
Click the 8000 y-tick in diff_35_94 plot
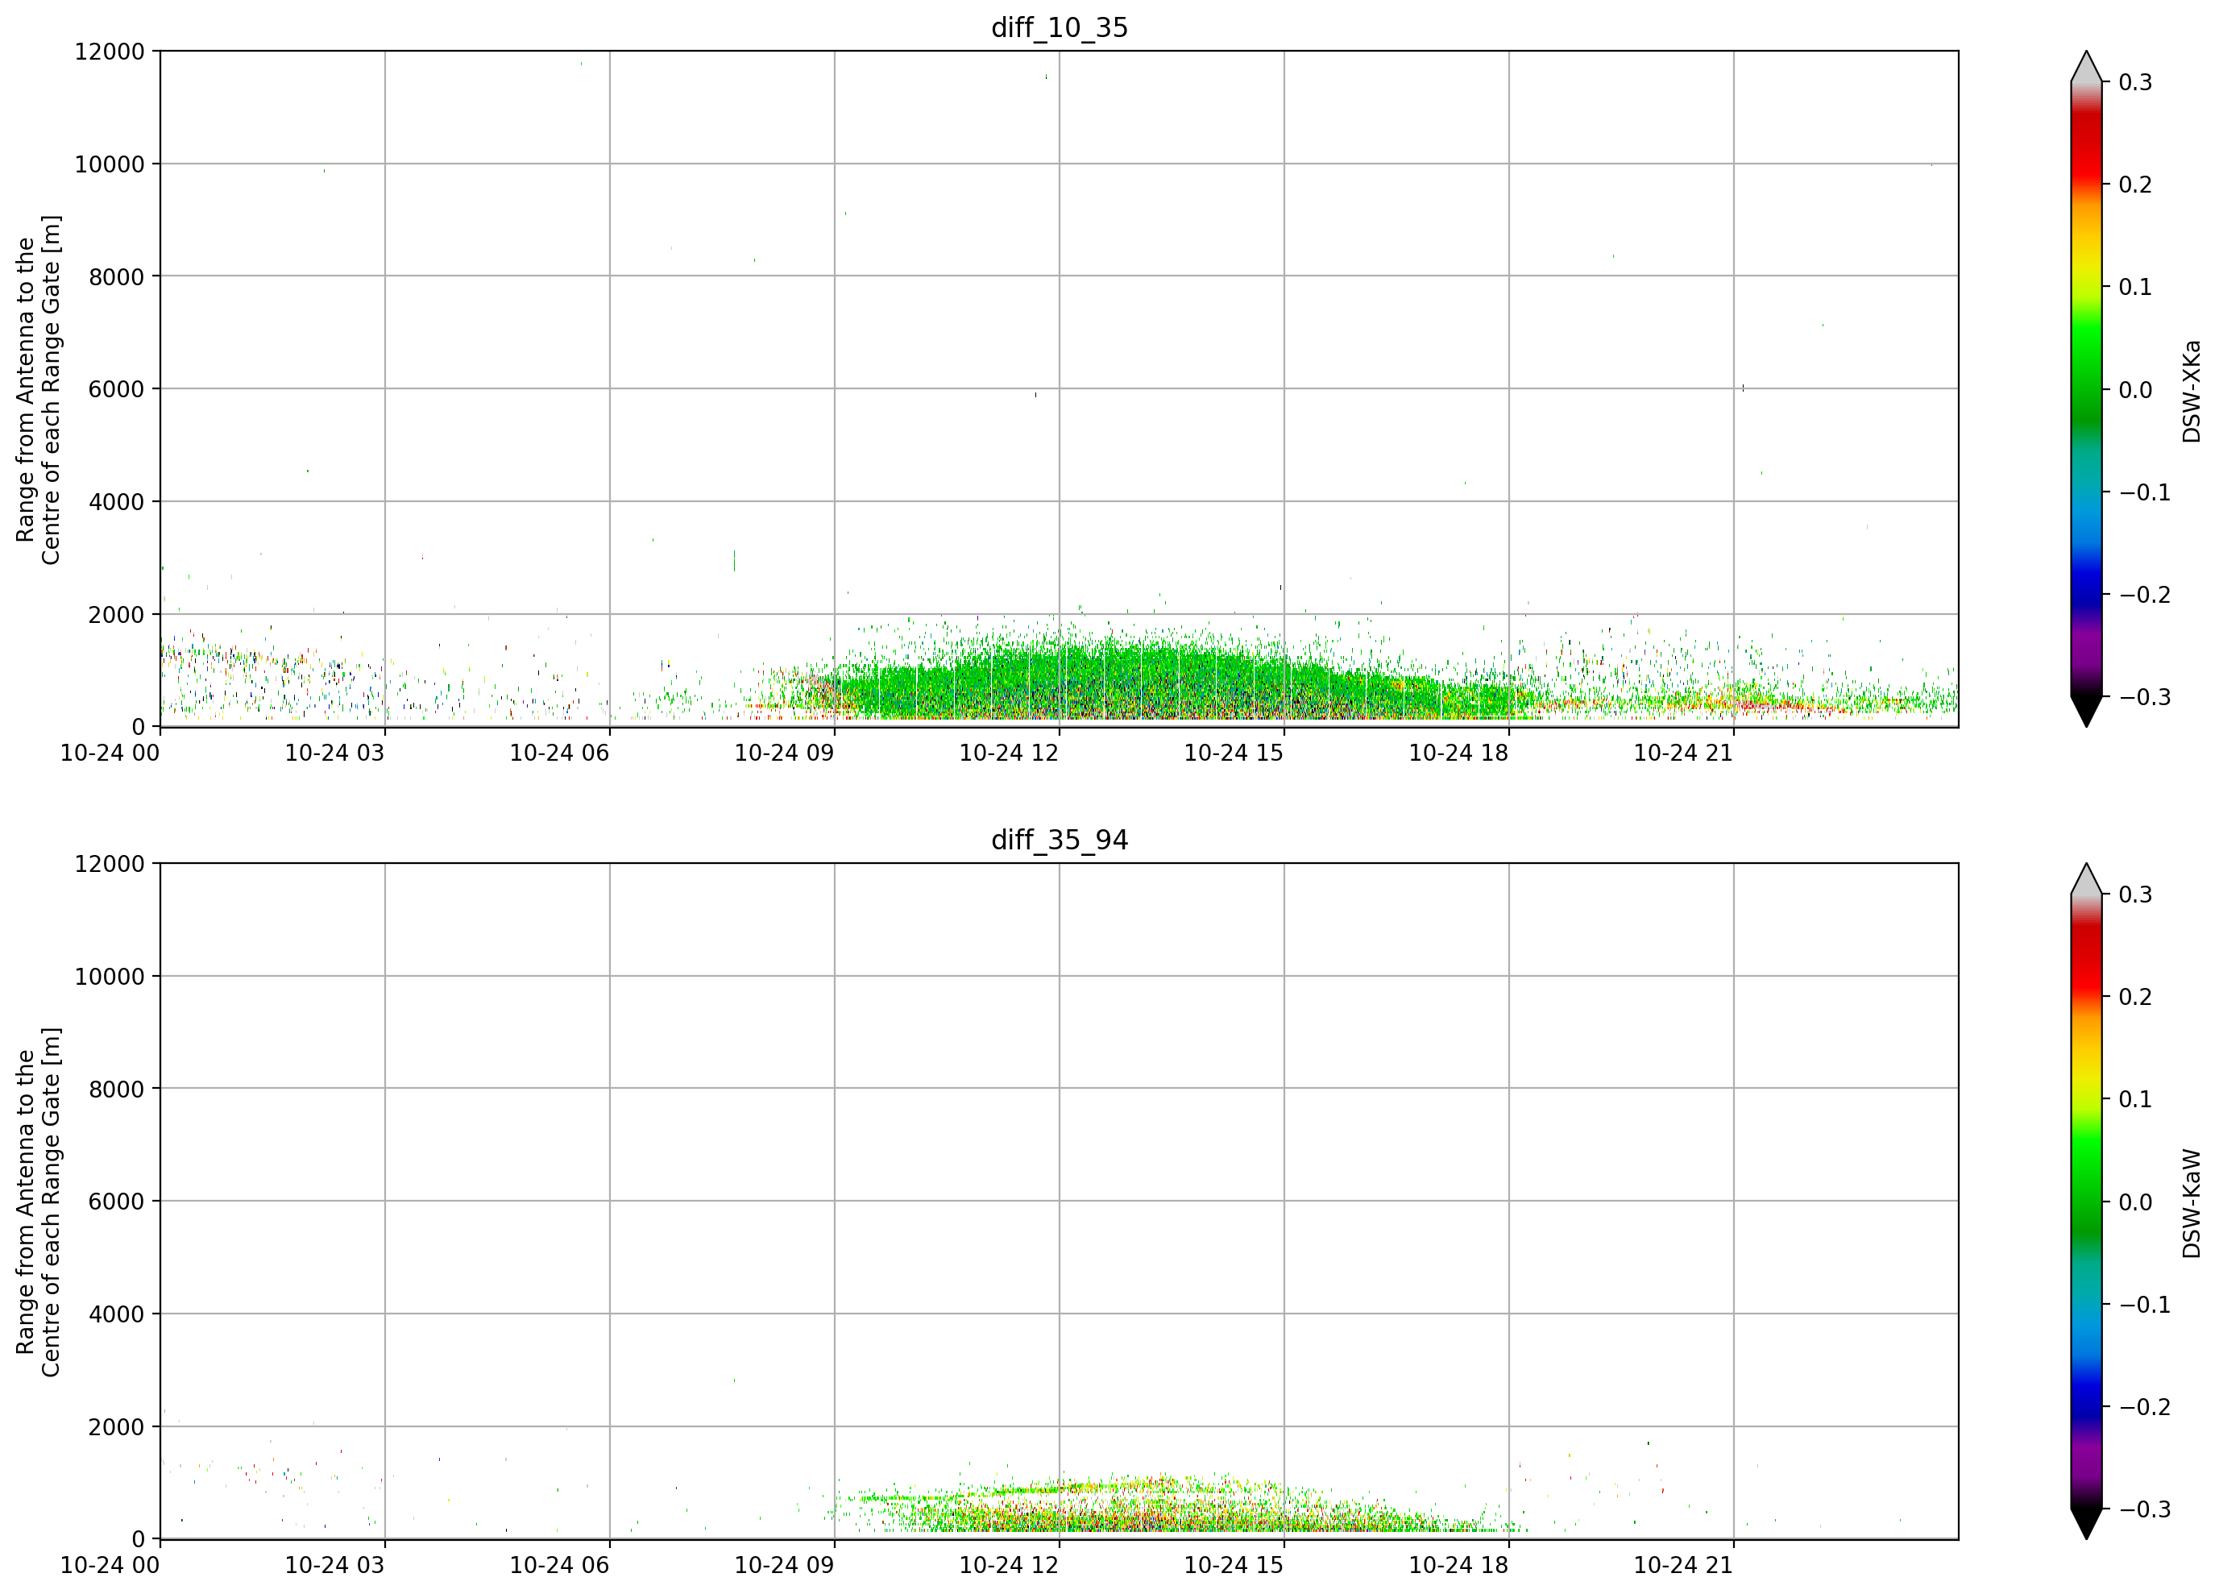click(116, 1089)
